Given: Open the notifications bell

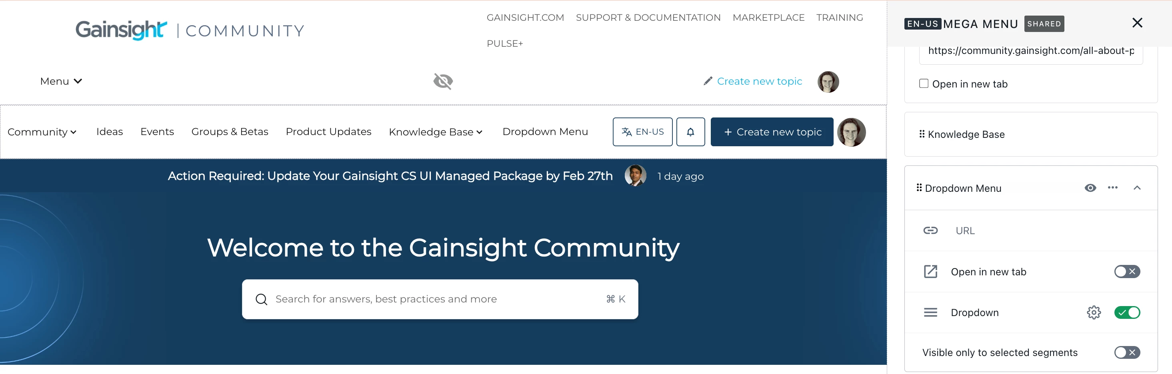Looking at the screenshot, I should point(690,132).
